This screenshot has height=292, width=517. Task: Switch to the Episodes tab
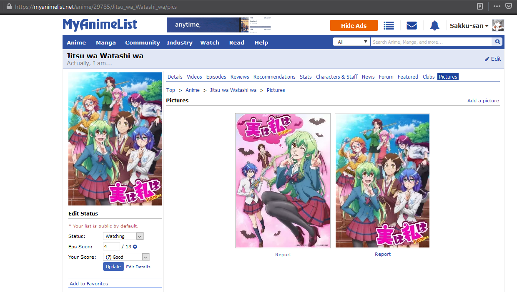(216, 77)
